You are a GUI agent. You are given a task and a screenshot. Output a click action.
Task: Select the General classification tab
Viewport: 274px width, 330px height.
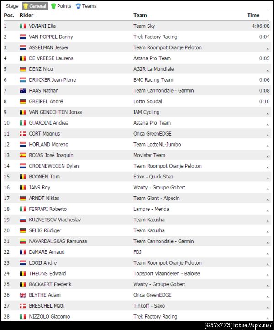[x=37, y=6]
